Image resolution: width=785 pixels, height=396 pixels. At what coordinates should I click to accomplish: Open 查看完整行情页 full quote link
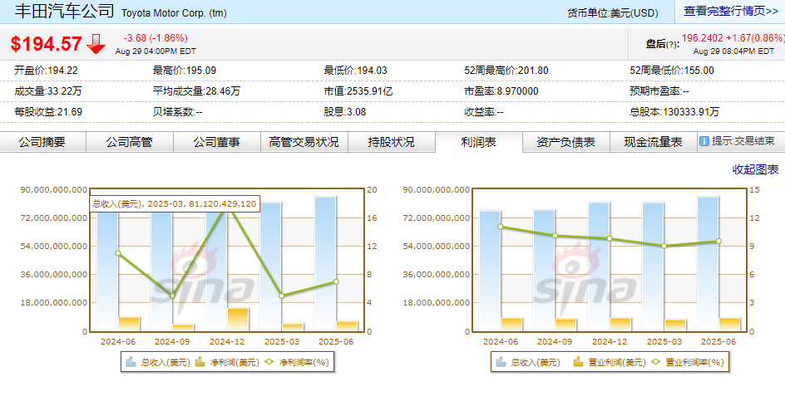(731, 12)
